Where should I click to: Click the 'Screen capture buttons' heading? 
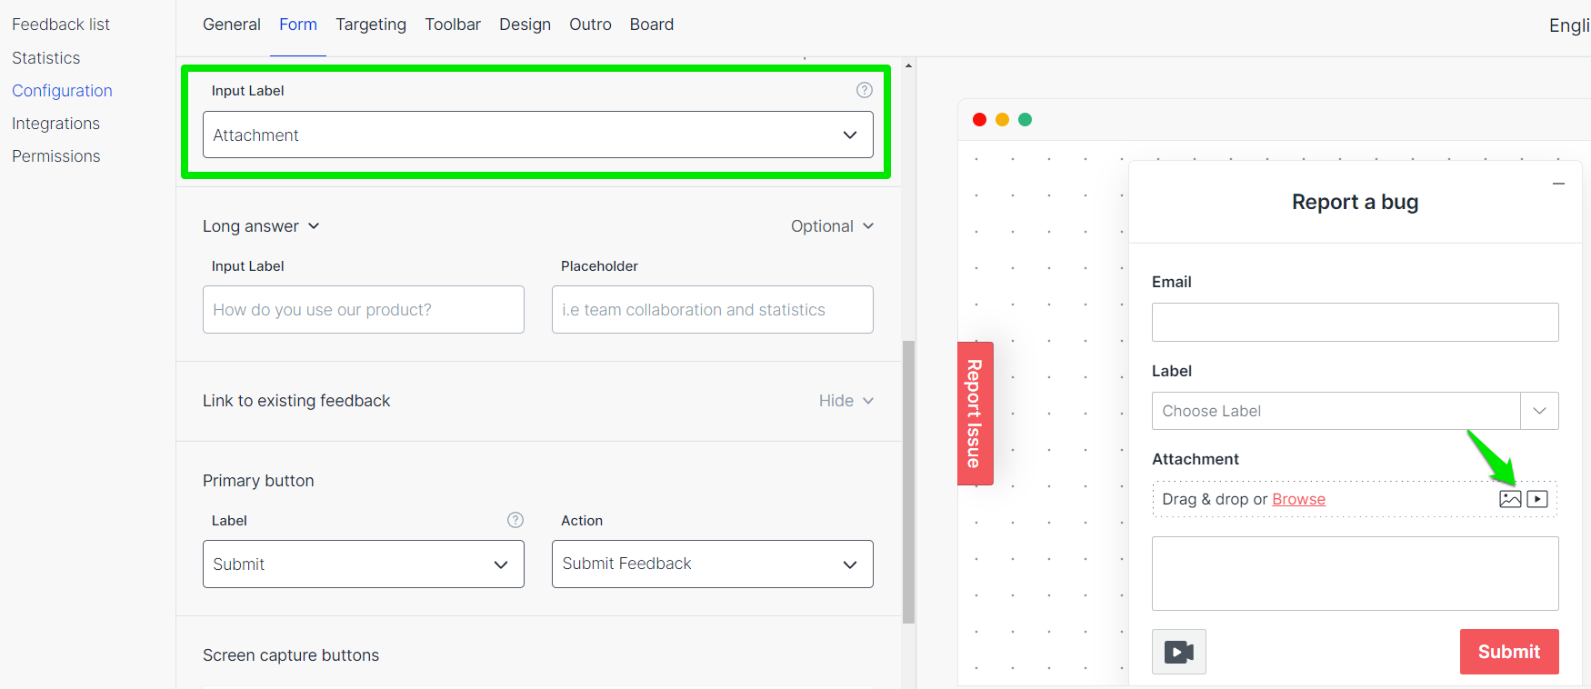[x=291, y=655]
